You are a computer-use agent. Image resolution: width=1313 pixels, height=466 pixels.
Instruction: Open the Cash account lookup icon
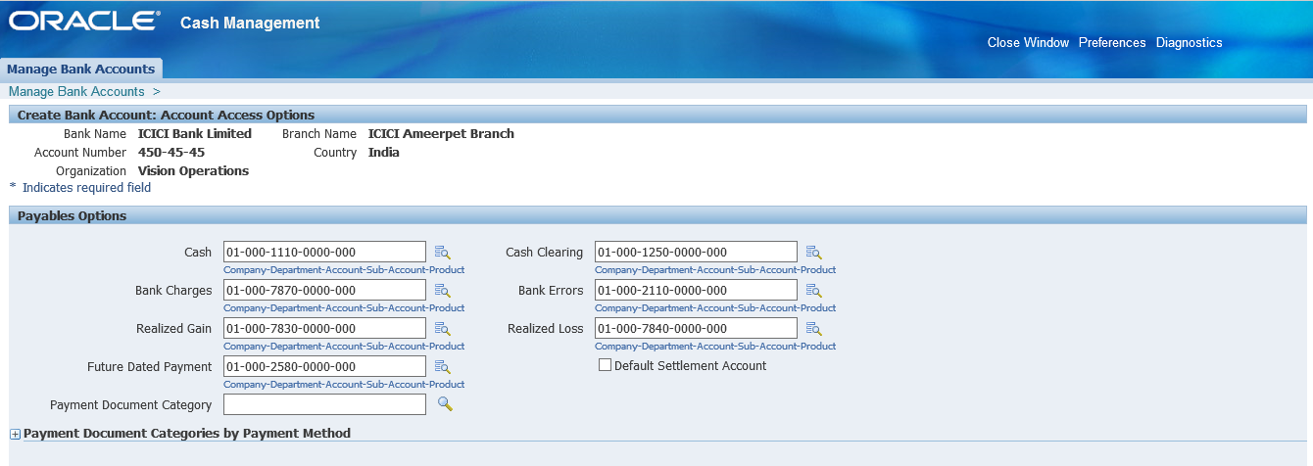(x=442, y=253)
